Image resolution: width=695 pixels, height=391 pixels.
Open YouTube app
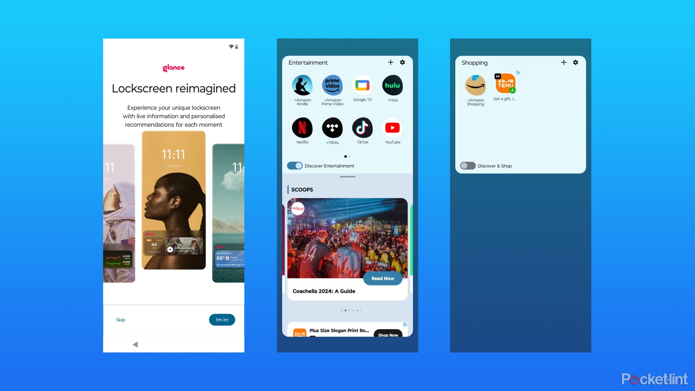click(392, 127)
